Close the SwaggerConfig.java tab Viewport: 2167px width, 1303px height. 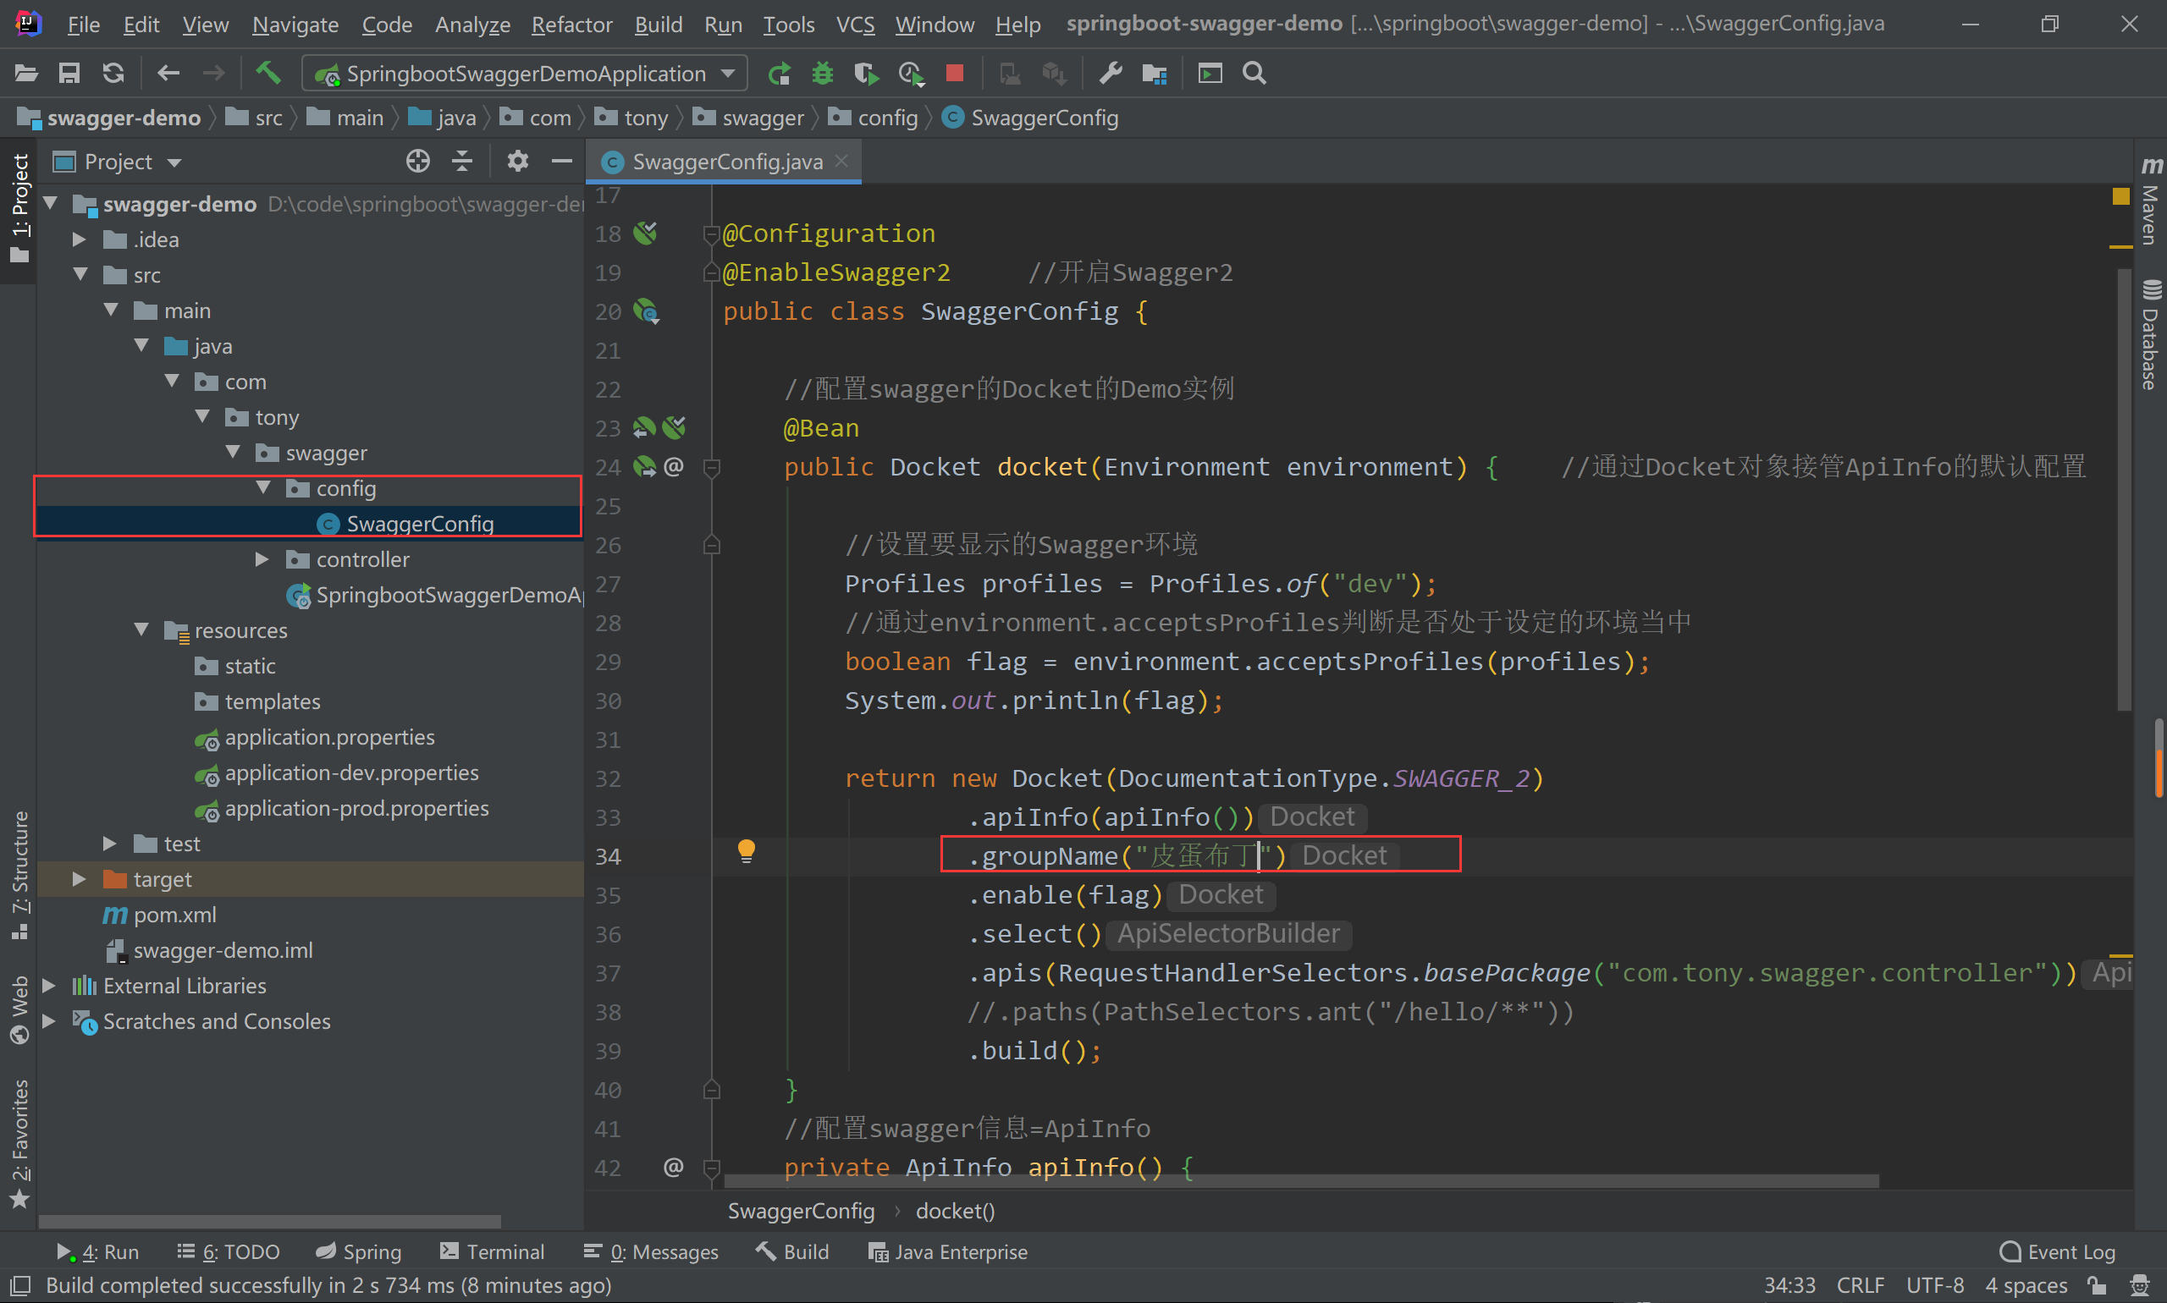pyautogui.click(x=841, y=161)
